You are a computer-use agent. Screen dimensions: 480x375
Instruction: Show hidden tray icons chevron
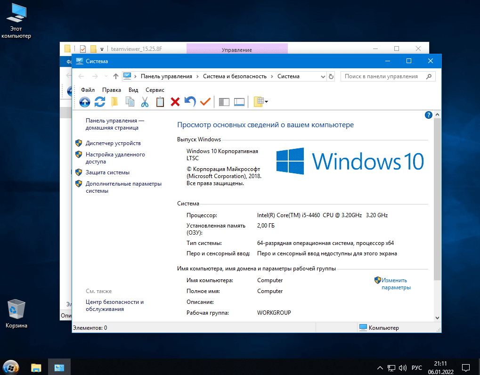tap(380, 367)
